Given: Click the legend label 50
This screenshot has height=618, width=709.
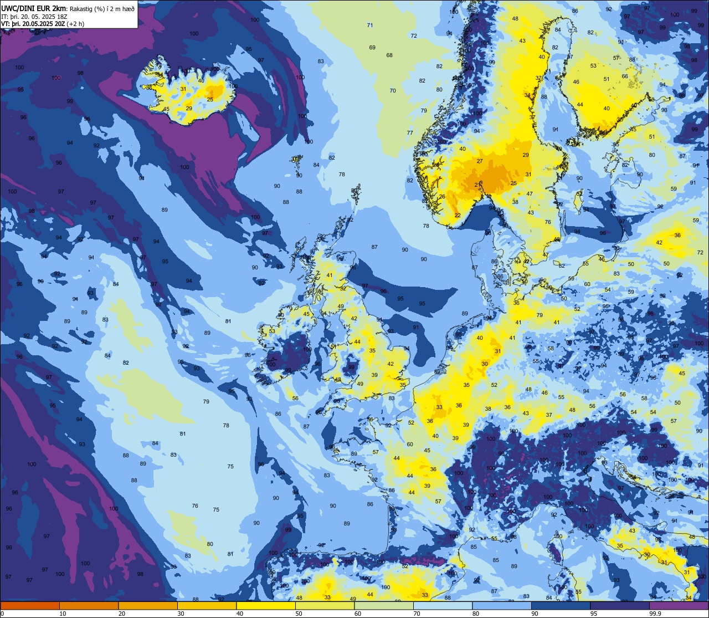Looking at the screenshot, I should (x=299, y=614).
